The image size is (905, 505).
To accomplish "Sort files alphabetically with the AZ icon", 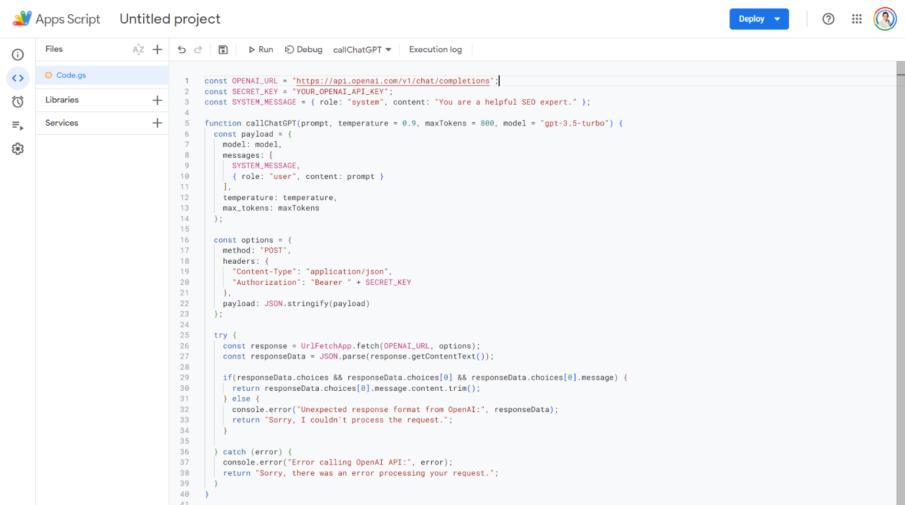I will coord(138,49).
